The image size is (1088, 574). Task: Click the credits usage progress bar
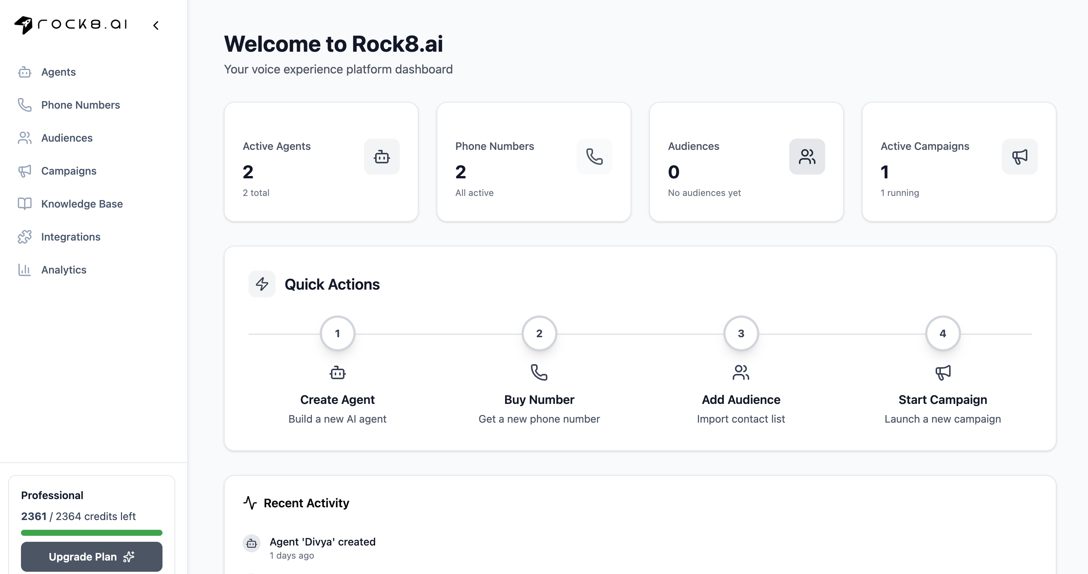[91, 532]
